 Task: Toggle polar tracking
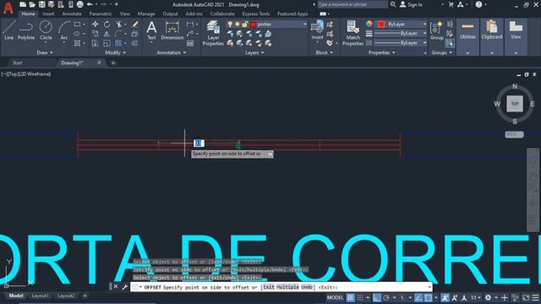click(x=386, y=297)
